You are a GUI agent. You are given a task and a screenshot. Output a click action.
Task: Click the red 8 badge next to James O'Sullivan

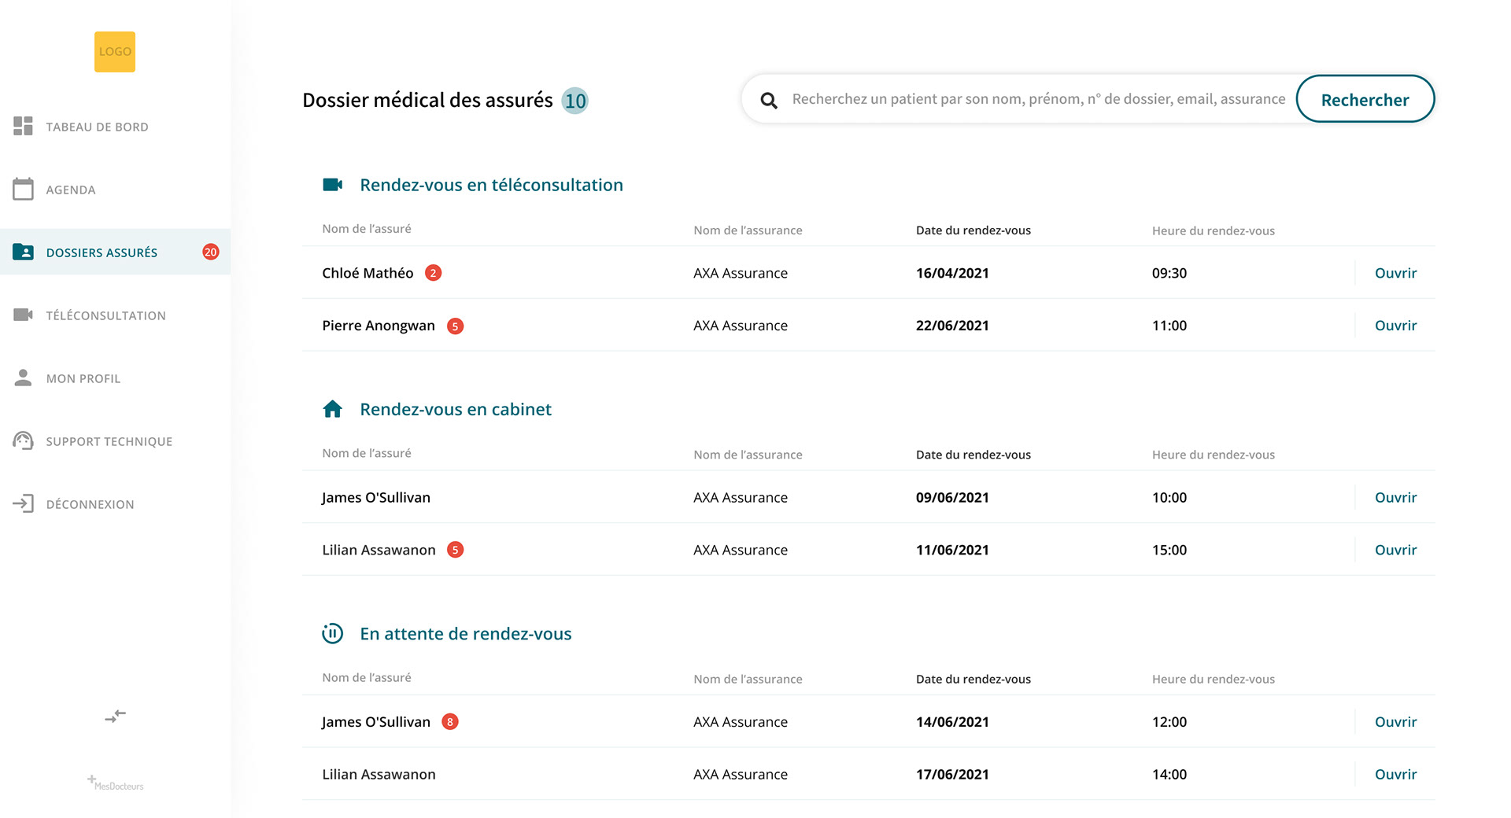click(x=450, y=722)
